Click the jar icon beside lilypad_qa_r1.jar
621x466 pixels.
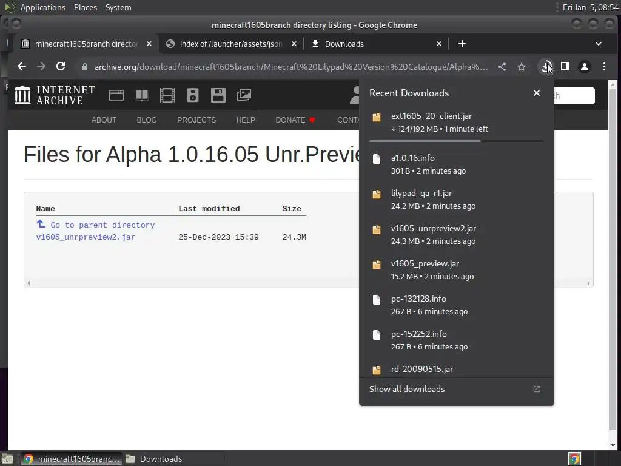click(377, 194)
